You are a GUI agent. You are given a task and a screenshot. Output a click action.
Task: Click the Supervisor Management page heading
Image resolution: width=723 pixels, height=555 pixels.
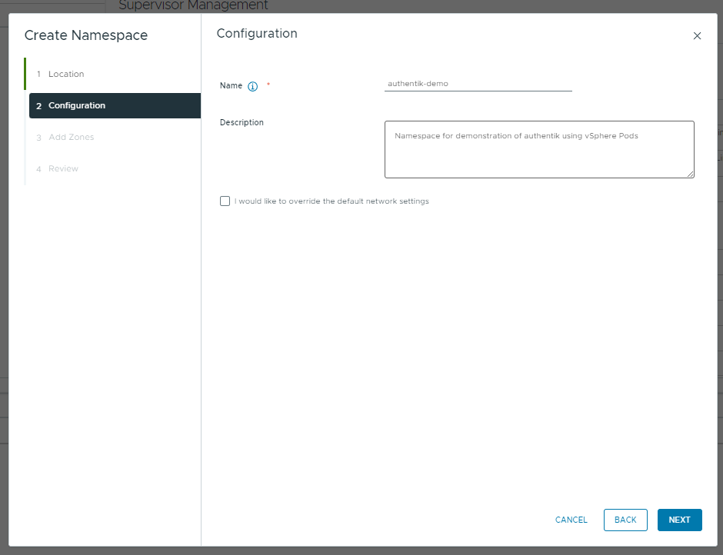point(193,5)
